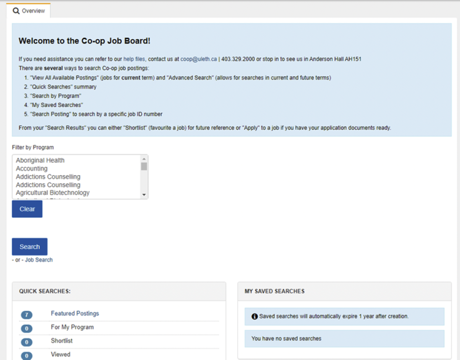Click the coop@uleth.ca email link
The width and height of the screenshot is (460, 360).
pos(198,59)
